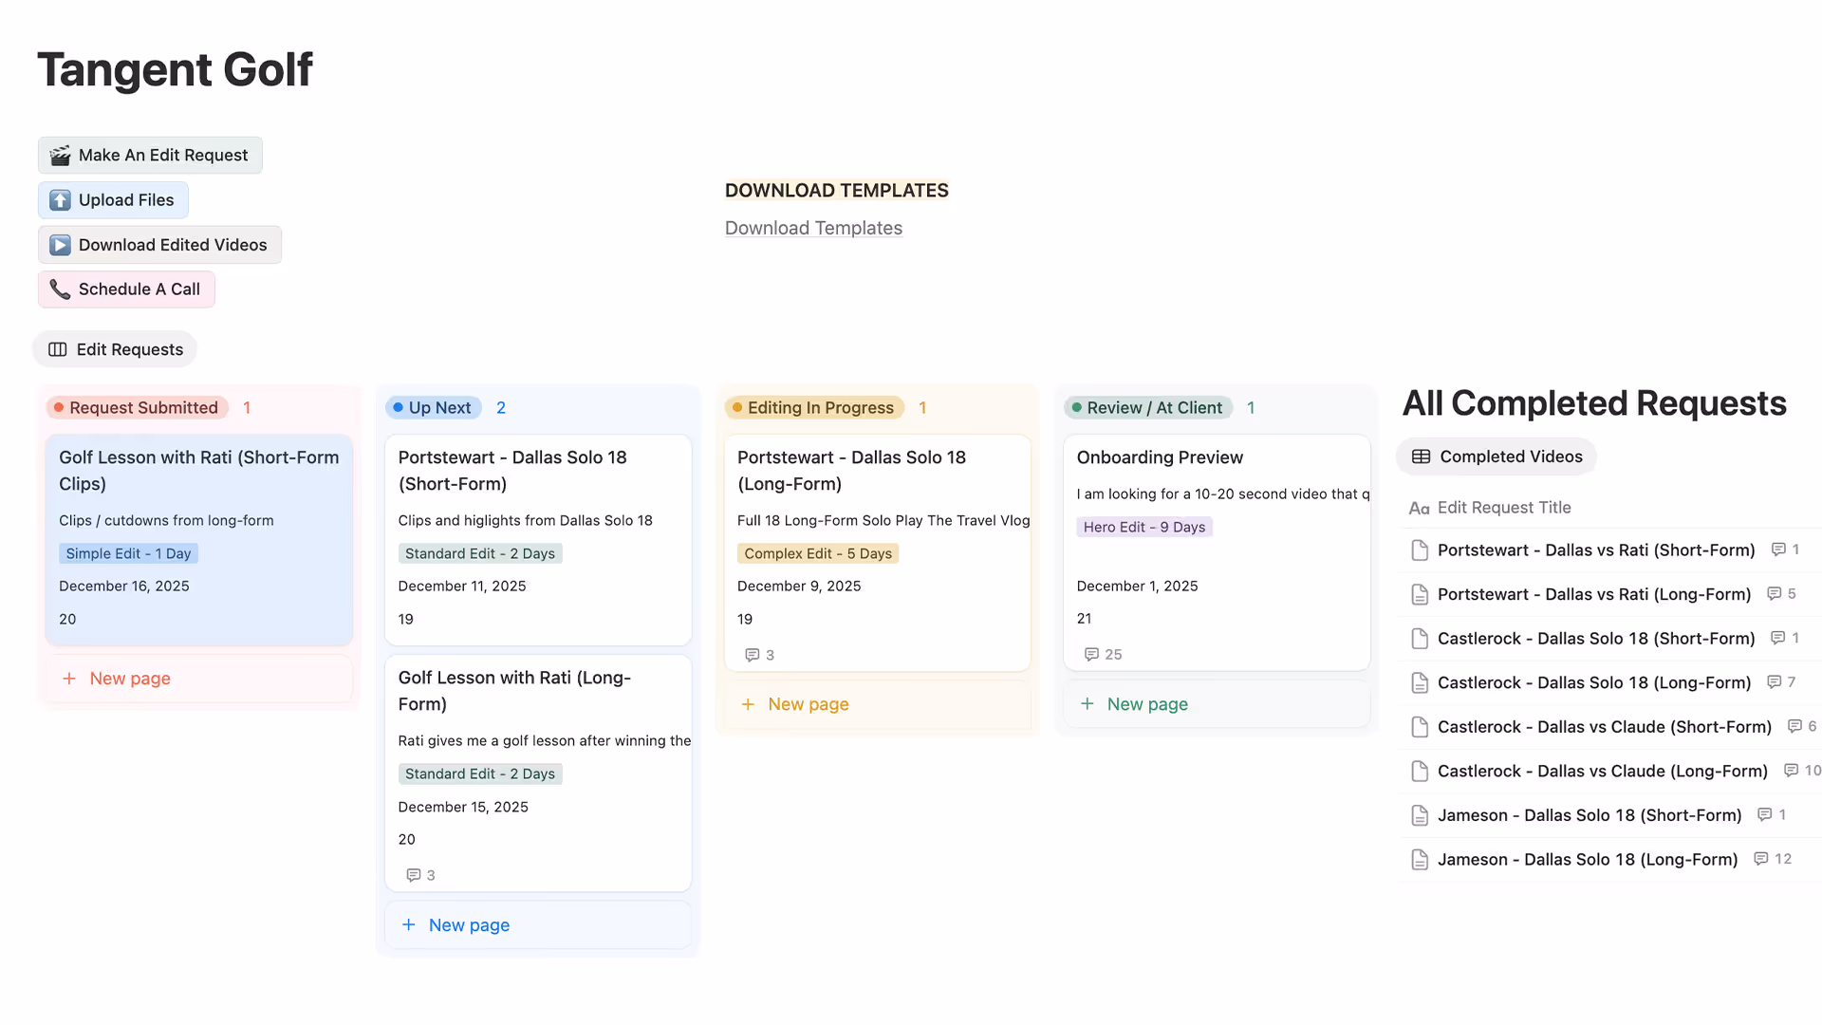This screenshot has width=1822, height=1025.
Task: Click the Review / At Client status header
Action: [1155, 407]
